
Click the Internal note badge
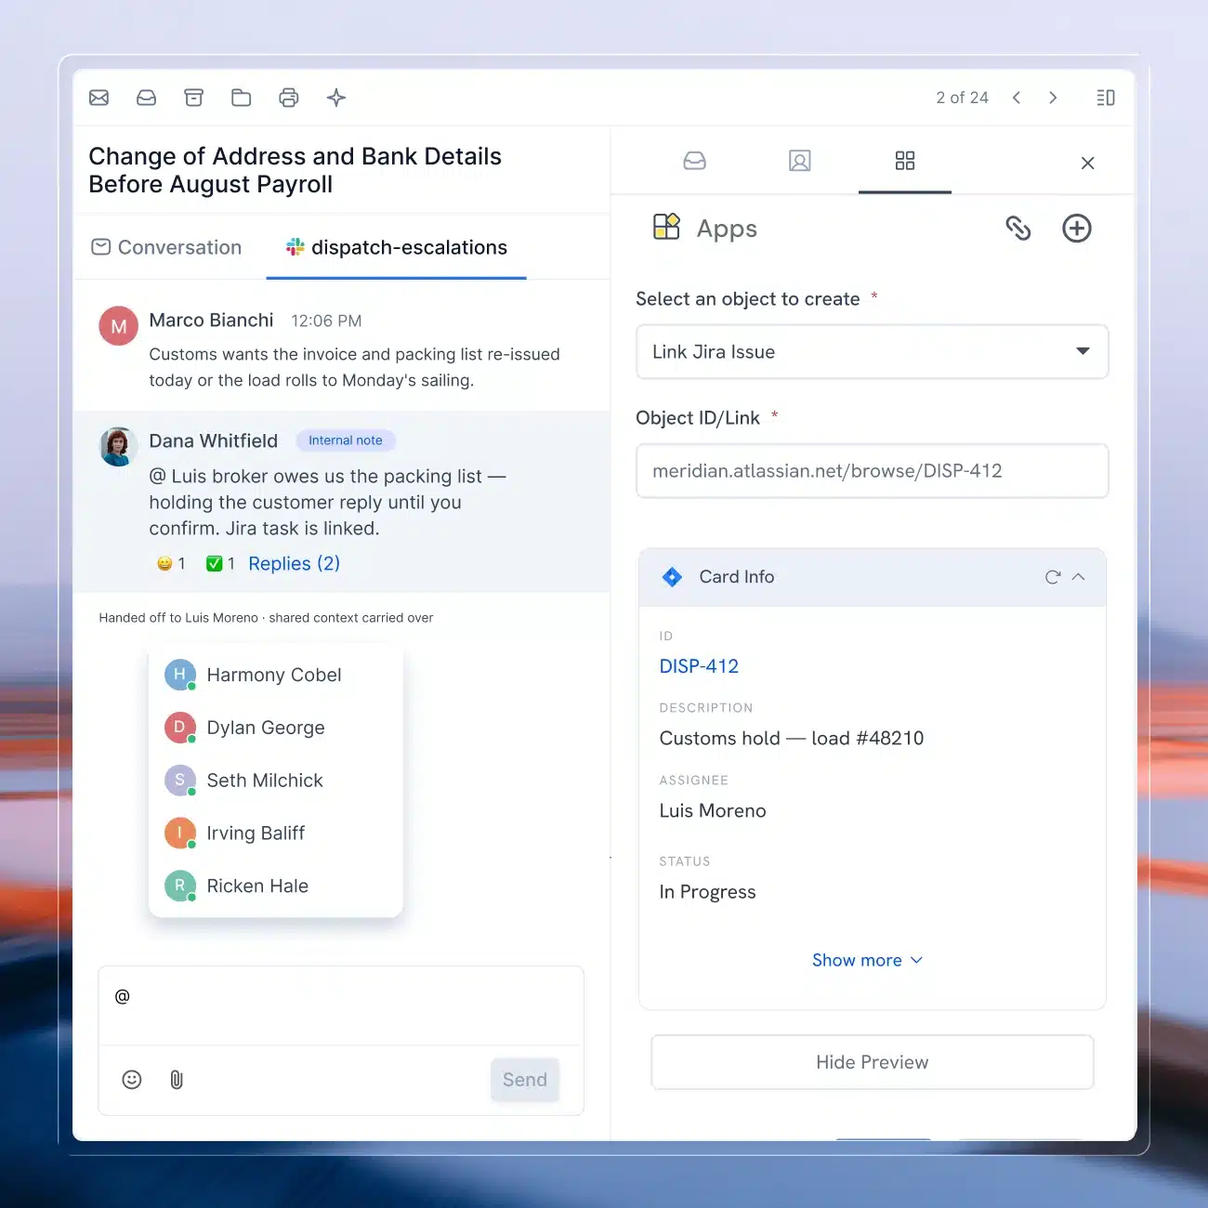(346, 440)
